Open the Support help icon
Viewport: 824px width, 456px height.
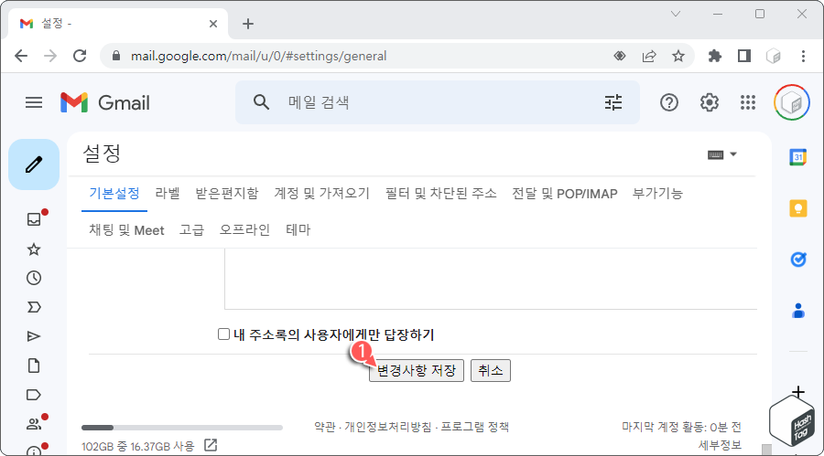669,102
